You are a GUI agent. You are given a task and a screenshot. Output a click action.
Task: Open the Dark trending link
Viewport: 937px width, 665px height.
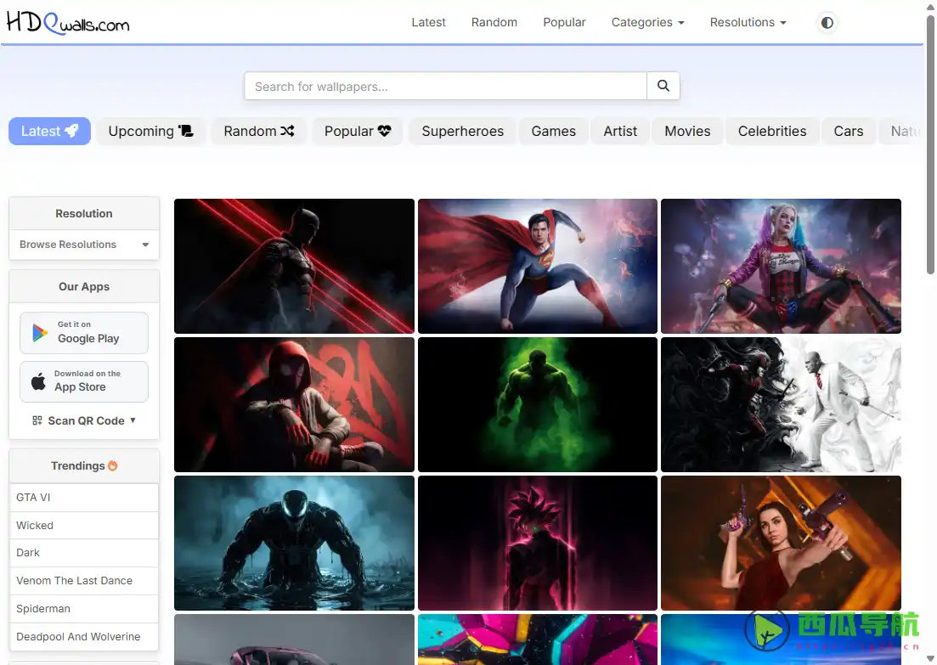click(x=84, y=553)
